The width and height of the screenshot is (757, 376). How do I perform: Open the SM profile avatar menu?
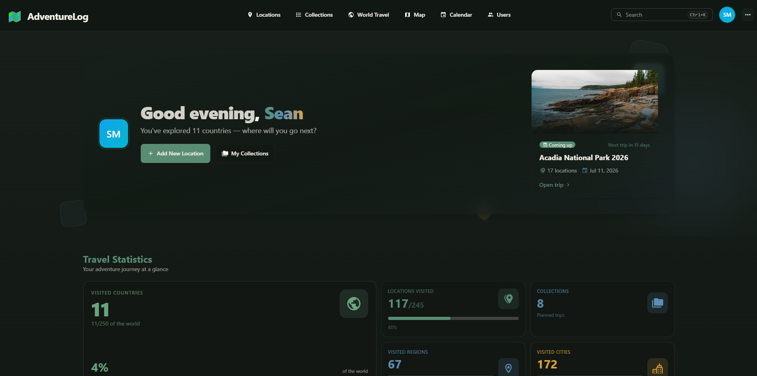[727, 15]
